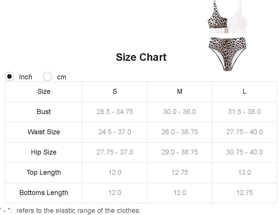Click the leopard bikini product thumbnail
This screenshot has height=215, width=278.
(227, 36)
